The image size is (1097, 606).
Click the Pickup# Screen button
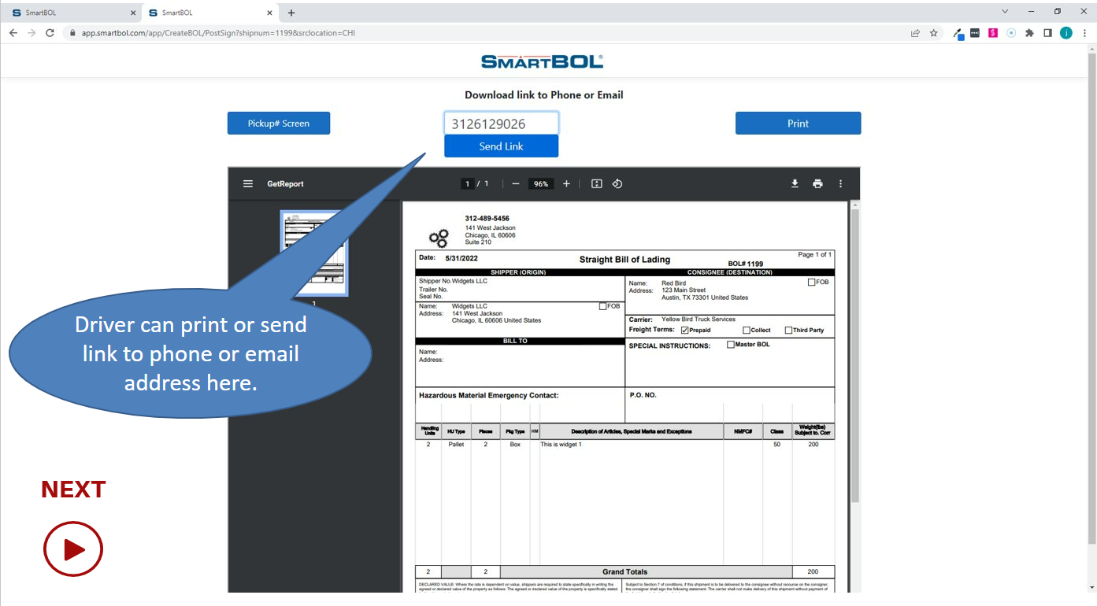point(279,123)
